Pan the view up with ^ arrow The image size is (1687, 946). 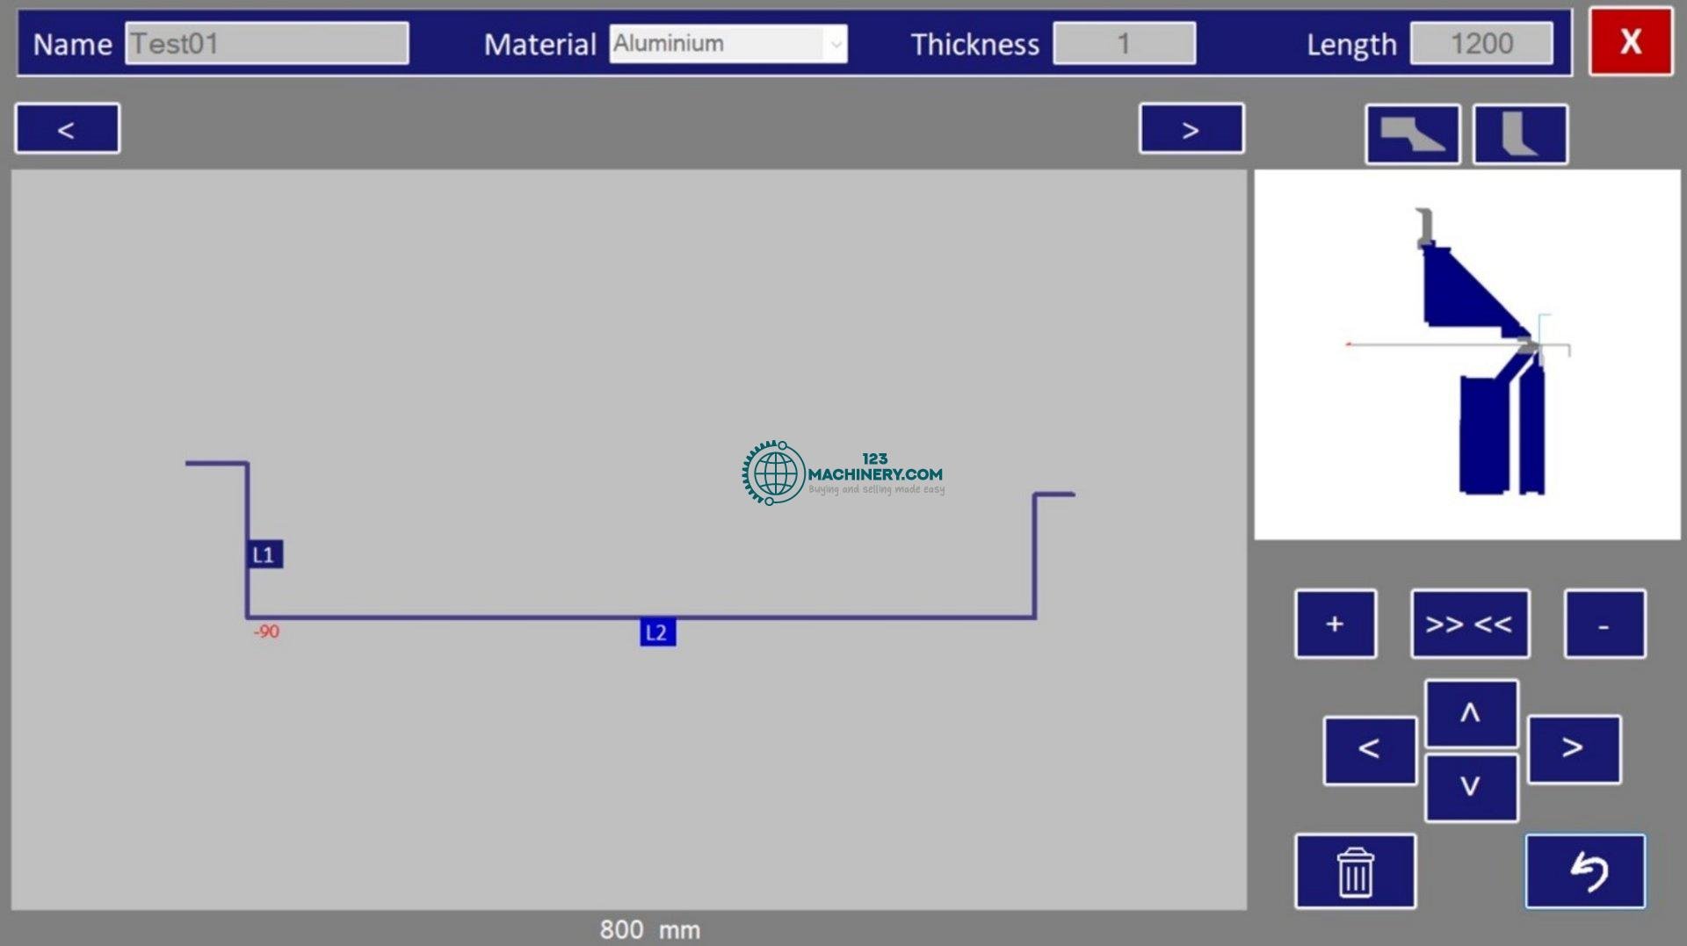coord(1470,712)
